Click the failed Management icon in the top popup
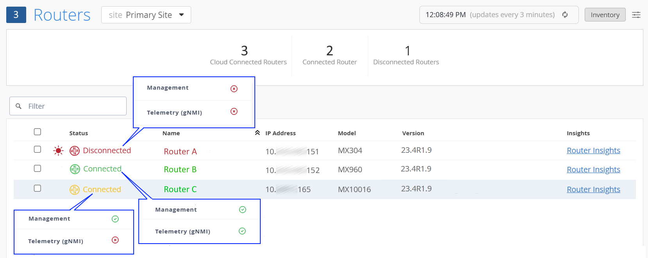The width and height of the screenshot is (648, 258). 234,89
